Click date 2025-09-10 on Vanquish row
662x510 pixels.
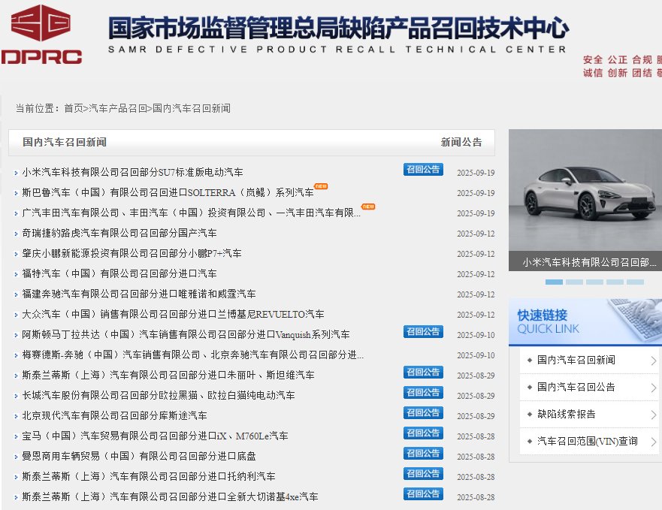pos(476,335)
